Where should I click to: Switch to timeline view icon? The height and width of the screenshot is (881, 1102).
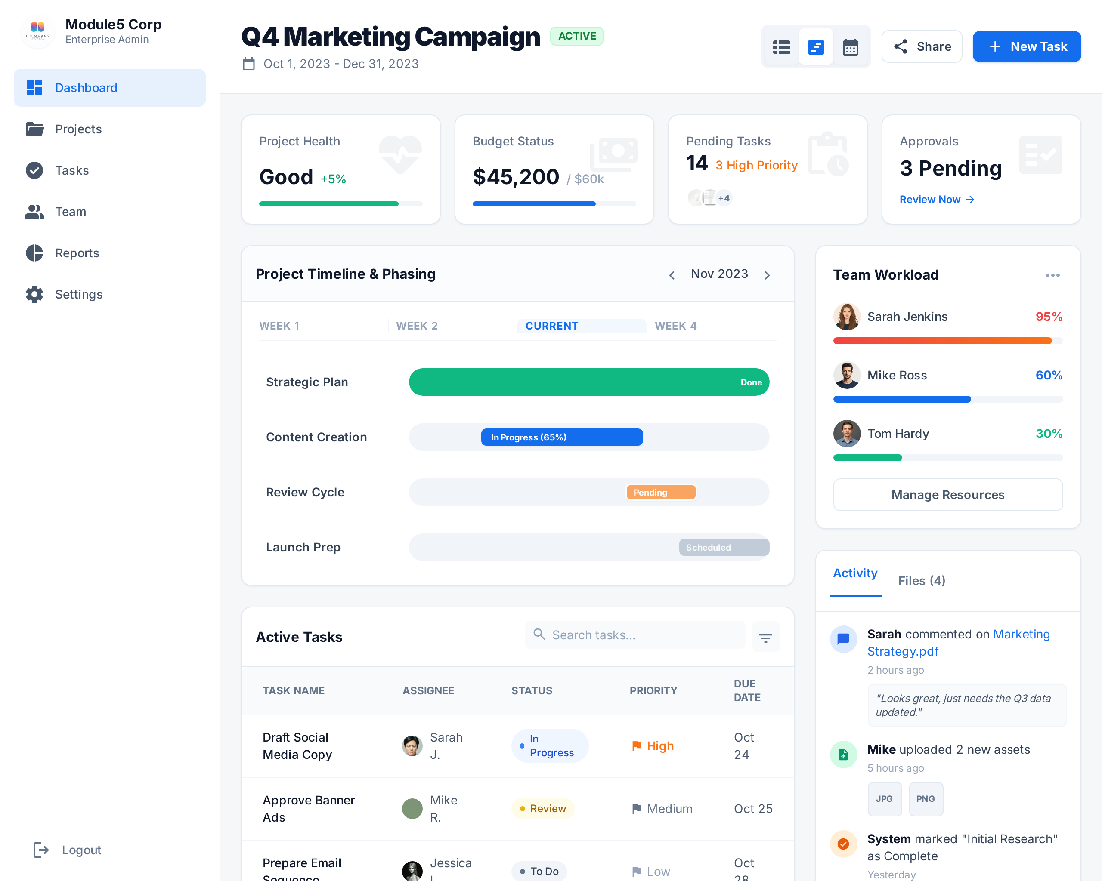tap(816, 47)
